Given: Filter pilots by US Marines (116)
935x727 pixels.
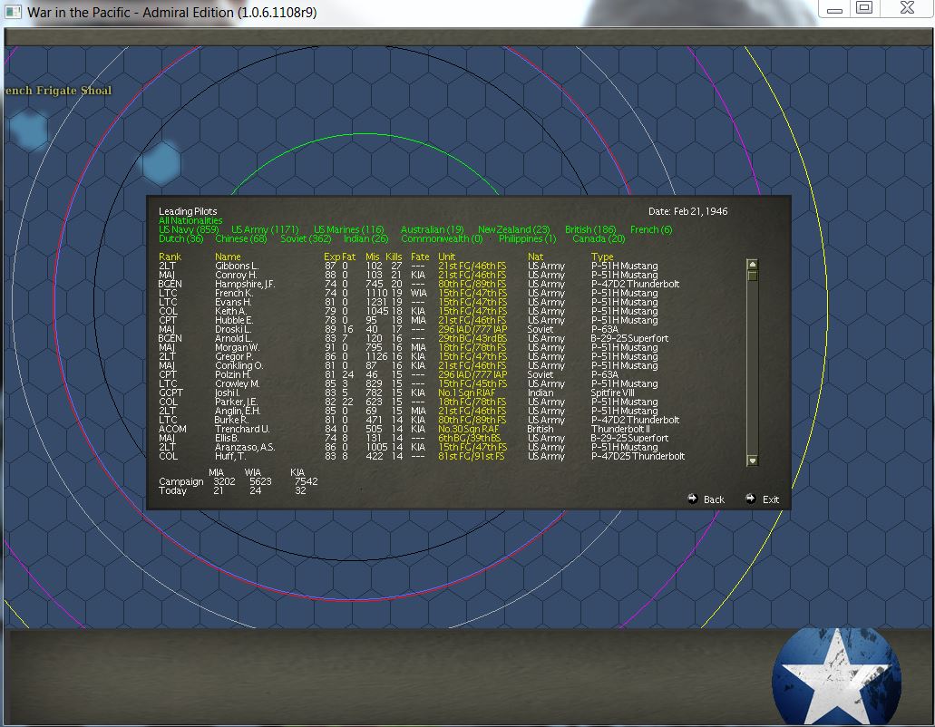Looking at the screenshot, I should point(349,229).
